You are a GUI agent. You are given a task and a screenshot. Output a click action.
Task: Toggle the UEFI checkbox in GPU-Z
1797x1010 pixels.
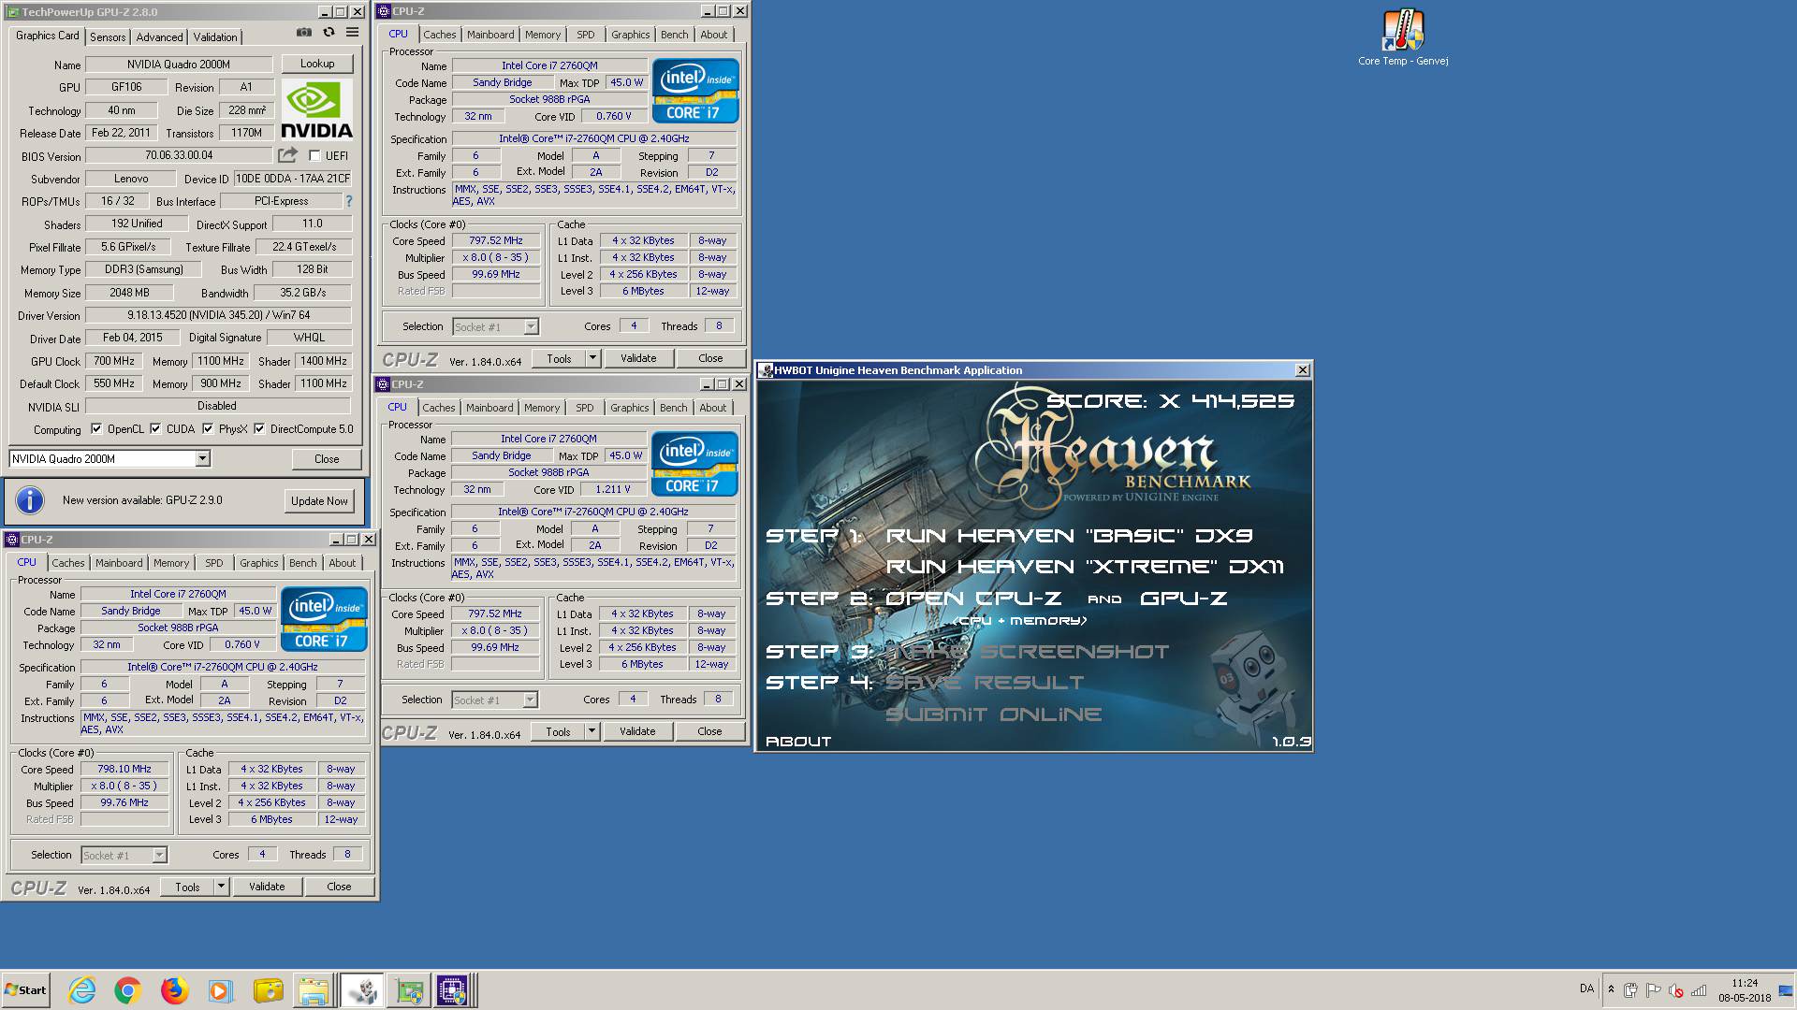tap(314, 156)
